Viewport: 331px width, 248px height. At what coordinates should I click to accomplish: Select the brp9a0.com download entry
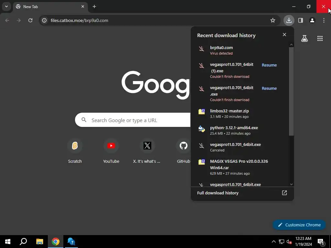[x=240, y=50]
